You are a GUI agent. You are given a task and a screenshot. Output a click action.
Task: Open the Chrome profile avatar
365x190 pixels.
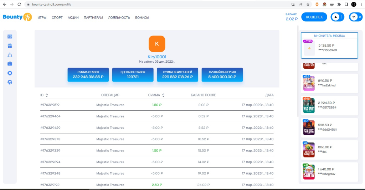[354, 4]
